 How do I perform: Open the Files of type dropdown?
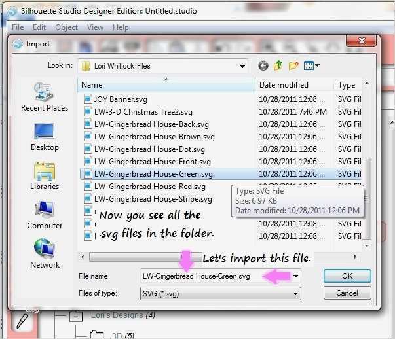pyautogui.click(x=220, y=294)
